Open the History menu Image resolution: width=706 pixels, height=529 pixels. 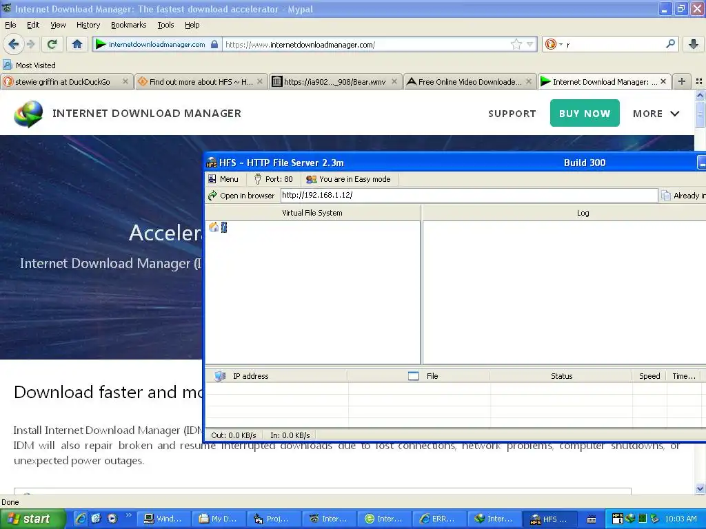(88, 25)
